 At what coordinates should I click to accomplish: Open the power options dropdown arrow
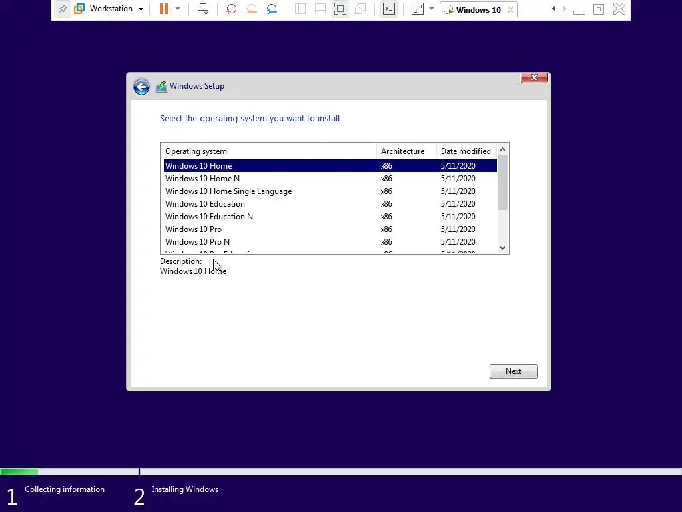[177, 9]
